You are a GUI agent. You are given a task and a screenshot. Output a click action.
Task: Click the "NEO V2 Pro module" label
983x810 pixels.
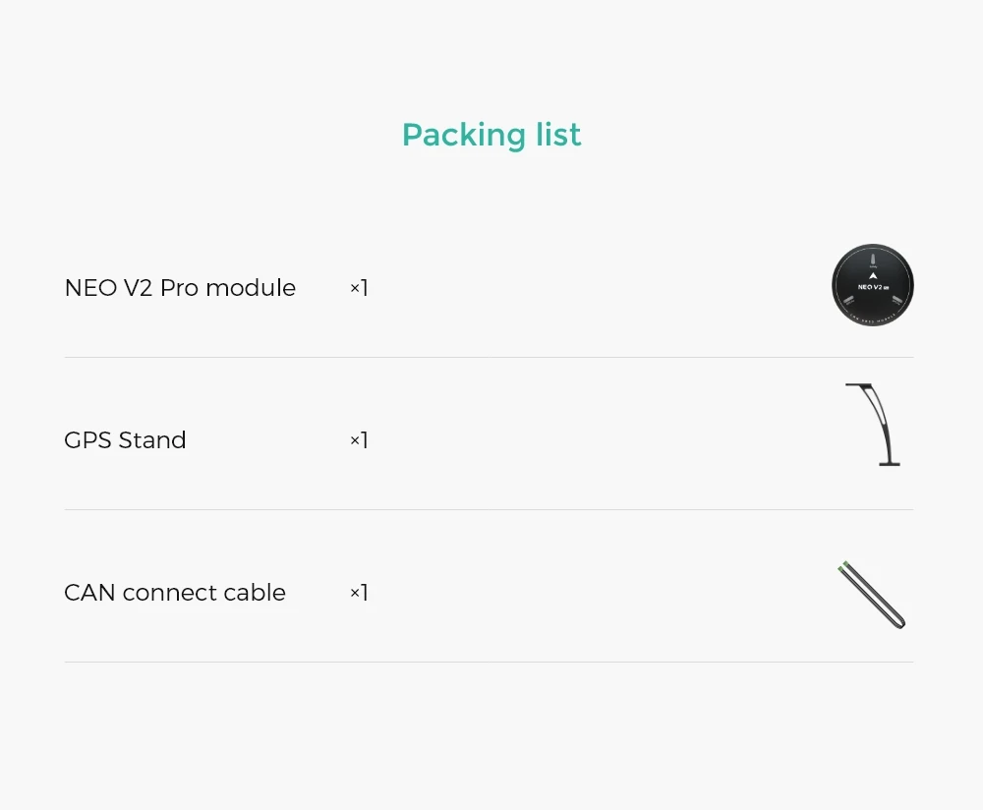click(180, 288)
